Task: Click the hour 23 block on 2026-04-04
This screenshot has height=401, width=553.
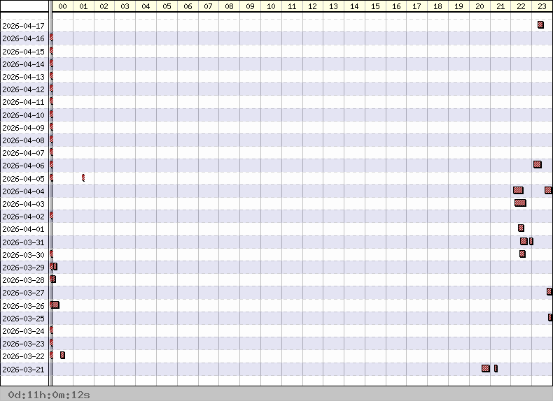Action: 548,190
